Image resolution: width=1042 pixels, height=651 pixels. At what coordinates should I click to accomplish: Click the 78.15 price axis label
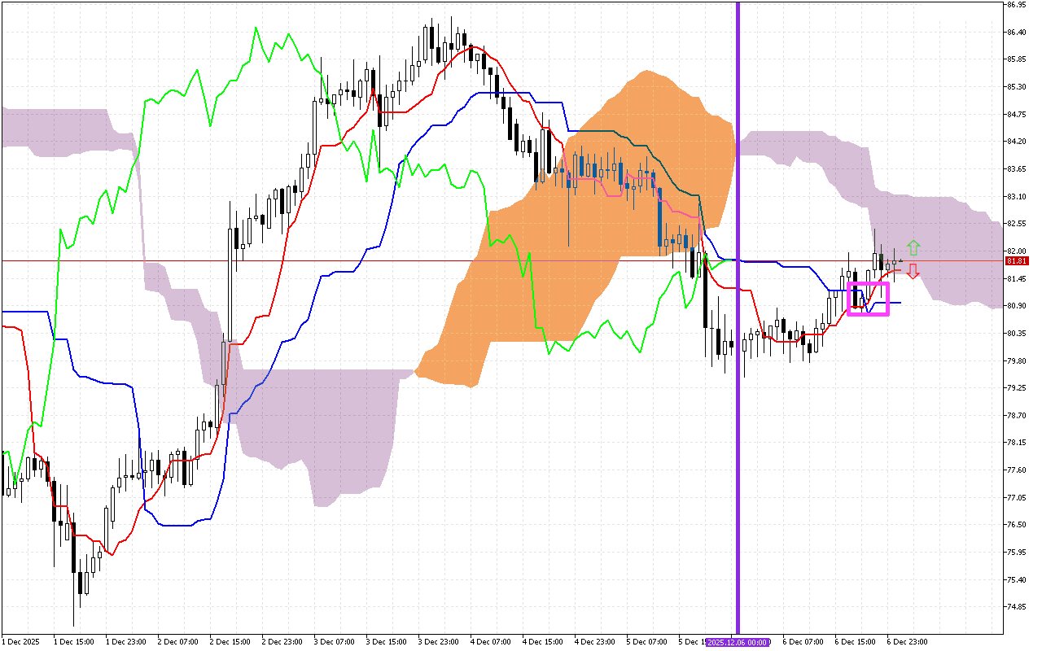(x=1015, y=443)
